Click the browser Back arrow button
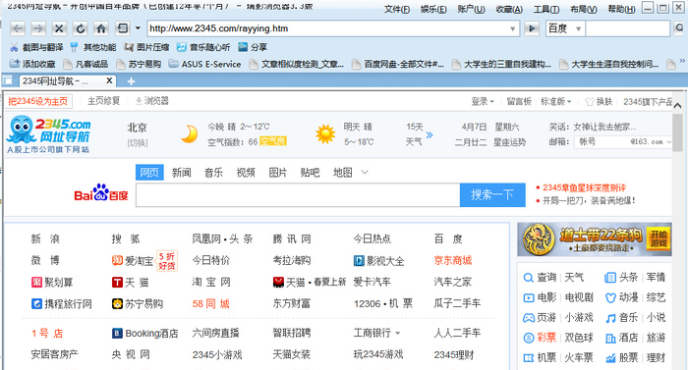The width and height of the screenshot is (688, 370). tap(17, 28)
